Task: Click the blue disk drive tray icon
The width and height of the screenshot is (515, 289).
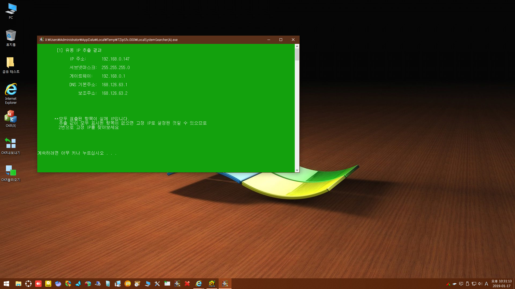Action: [455, 284]
